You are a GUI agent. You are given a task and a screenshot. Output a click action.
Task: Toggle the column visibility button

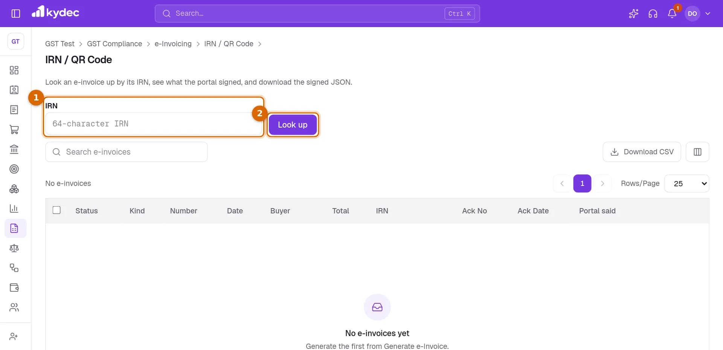click(697, 152)
